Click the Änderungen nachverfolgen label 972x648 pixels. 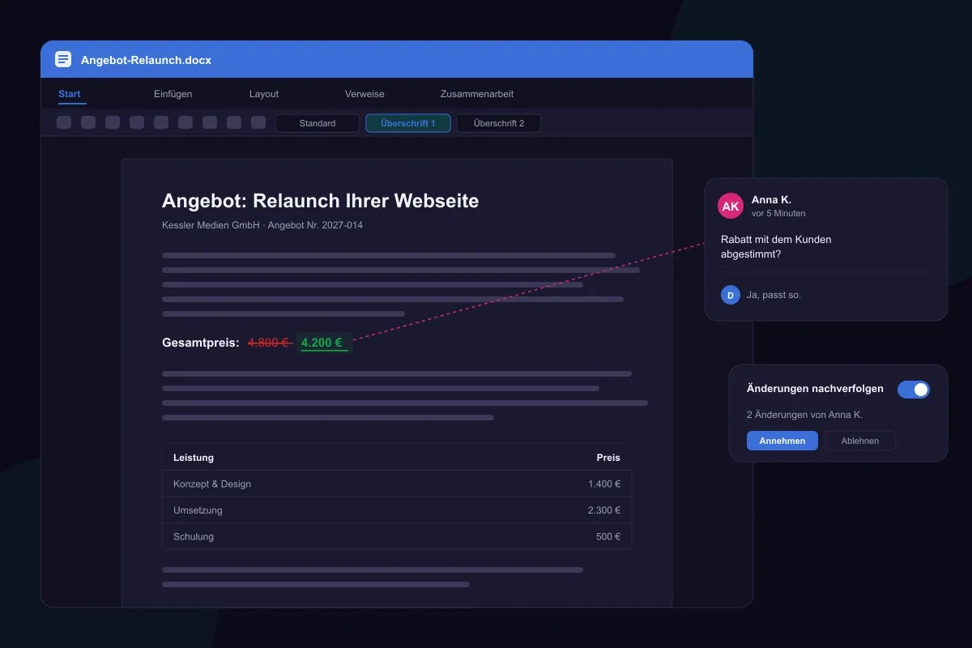point(815,389)
